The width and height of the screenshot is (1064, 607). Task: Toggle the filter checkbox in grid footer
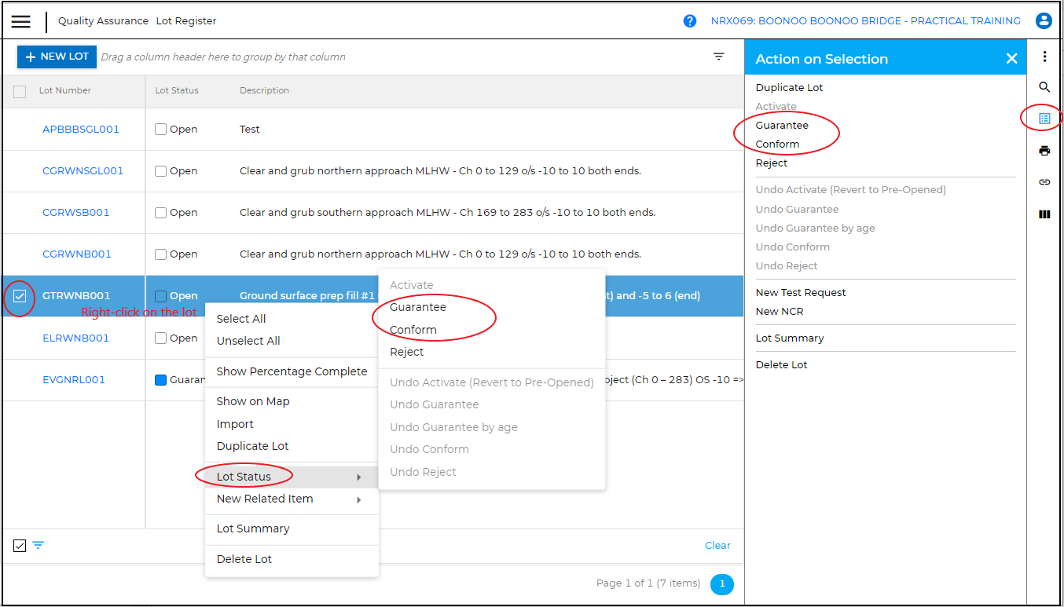[x=20, y=546]
